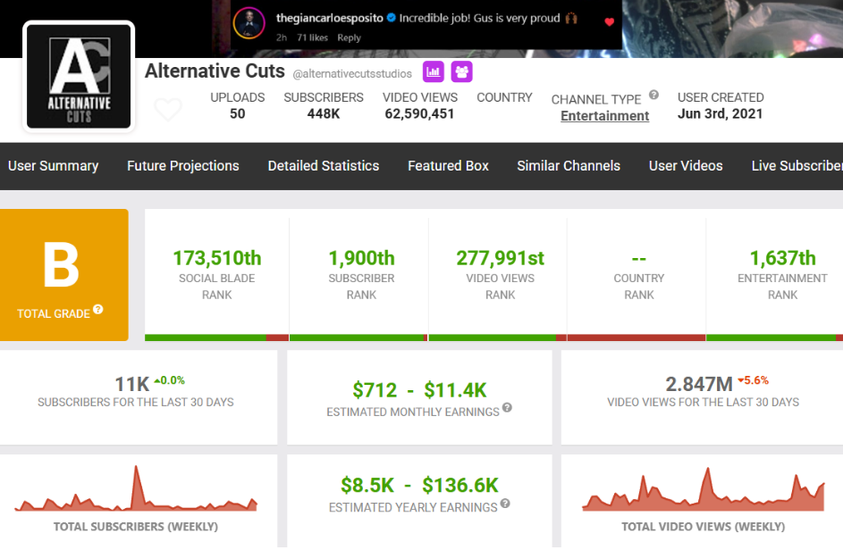Click the 11K subscribers last 30 days
Viewport: 843px width, 550px height.
tap(131, 384)
